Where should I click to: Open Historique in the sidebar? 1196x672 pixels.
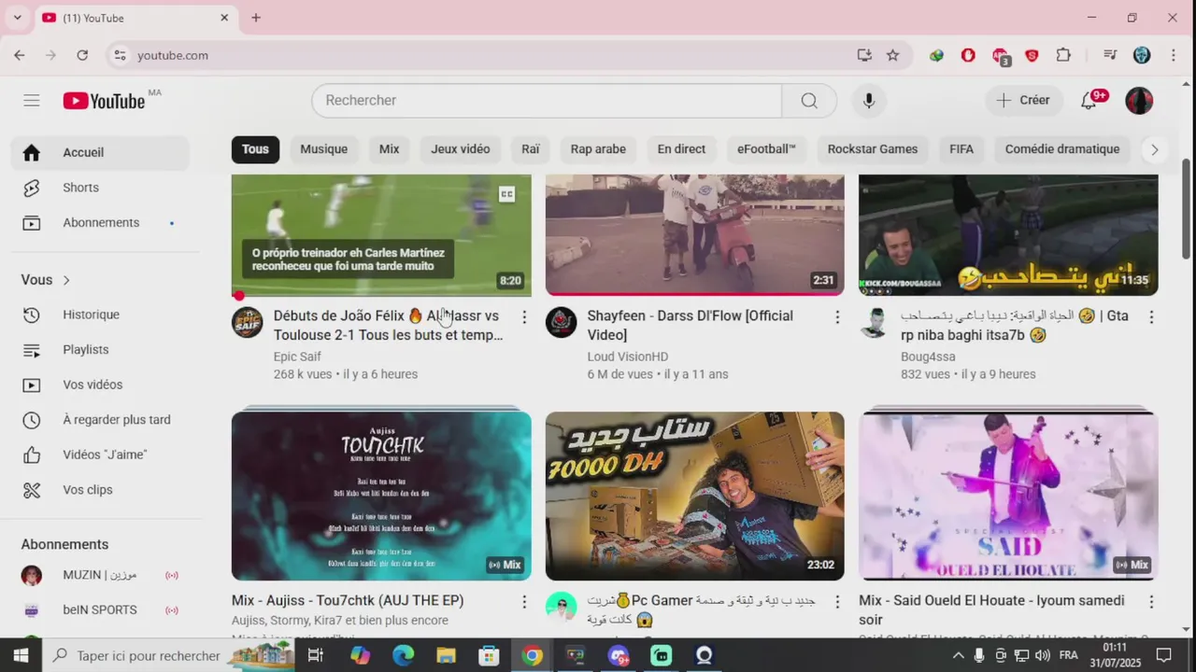100,315
